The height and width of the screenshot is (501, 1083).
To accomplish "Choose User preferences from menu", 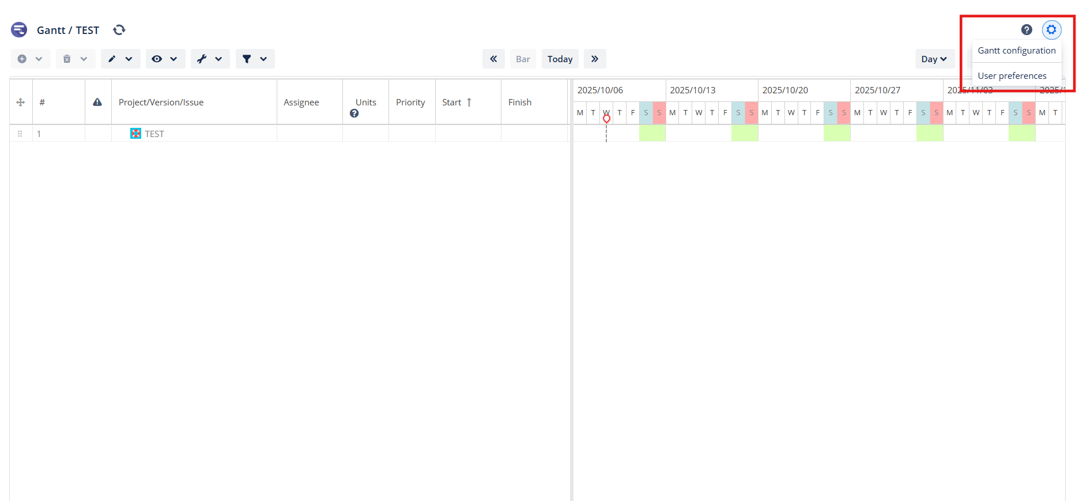I will [1012, 76].
